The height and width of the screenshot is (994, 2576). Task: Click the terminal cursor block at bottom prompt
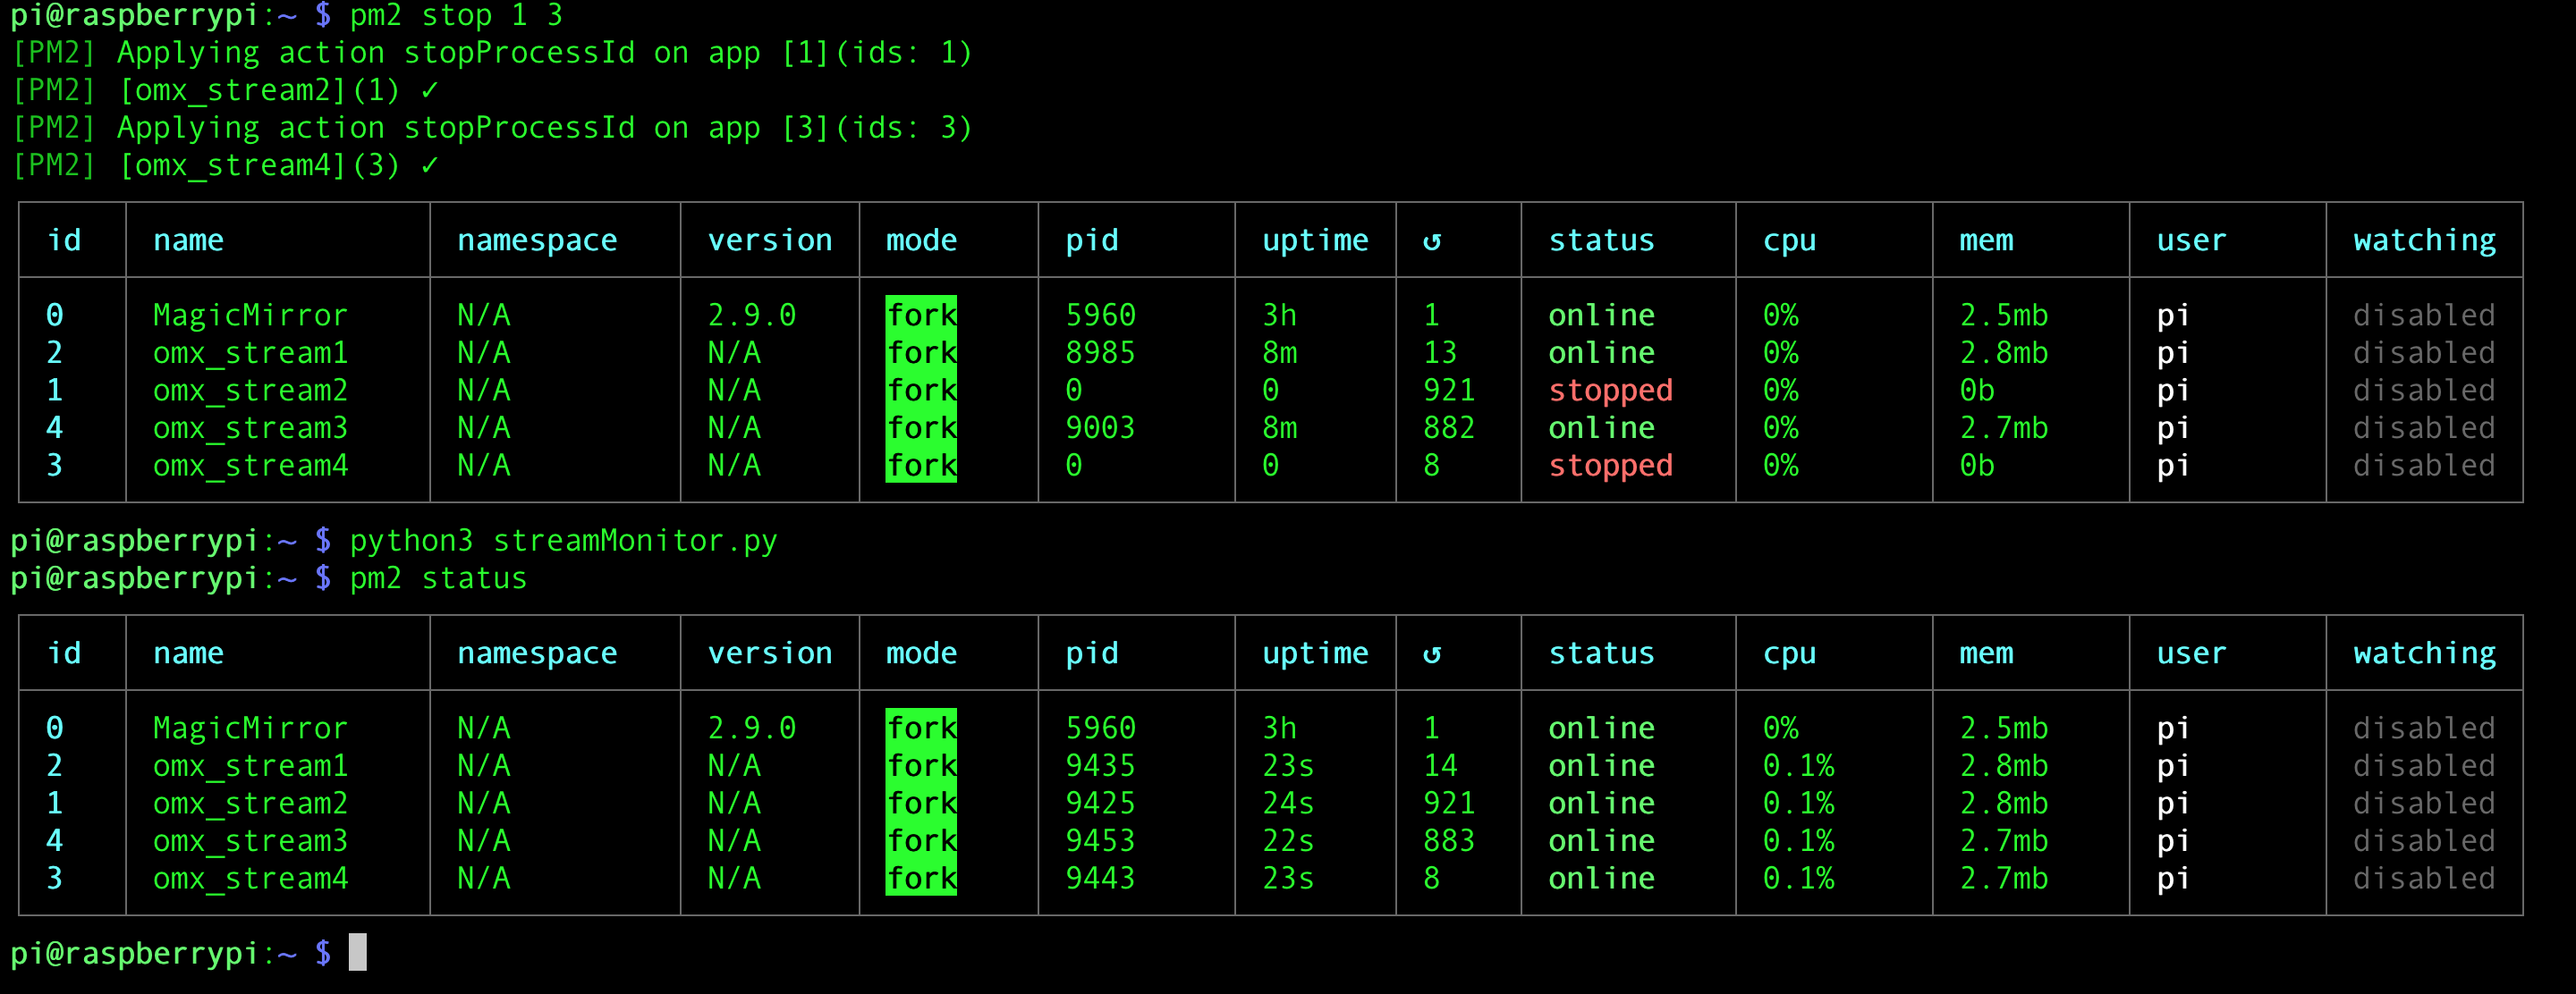357,951
